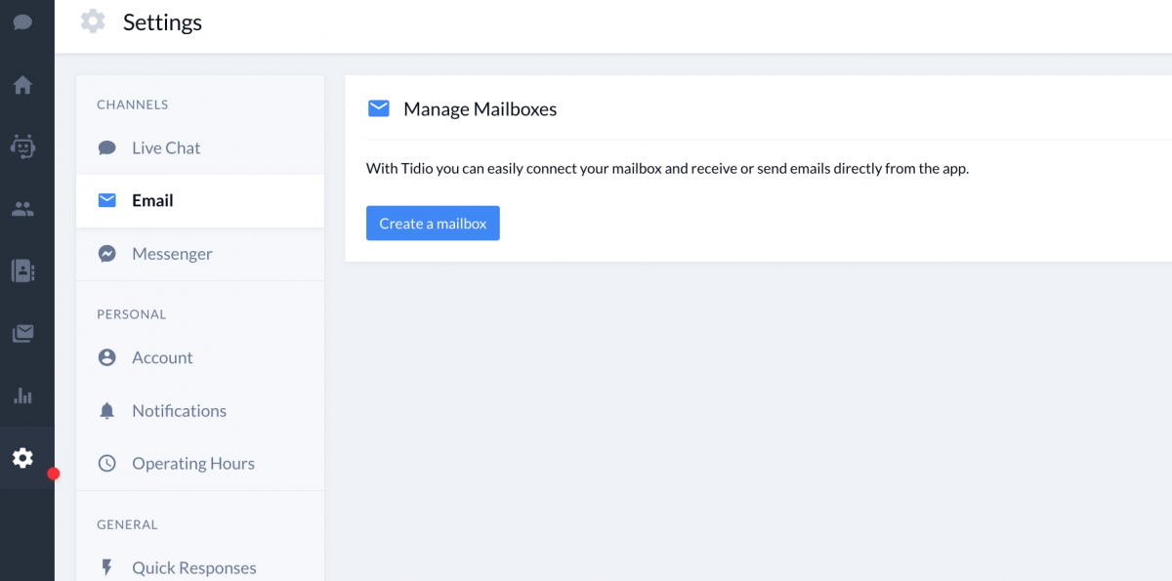Viewport: 1172px width, 581px height.
Task: Select Email in the Channels list
Action: click(200, 201)
